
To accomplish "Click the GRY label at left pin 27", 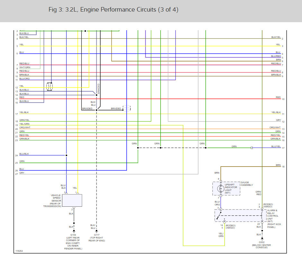I will pos(22,173).
